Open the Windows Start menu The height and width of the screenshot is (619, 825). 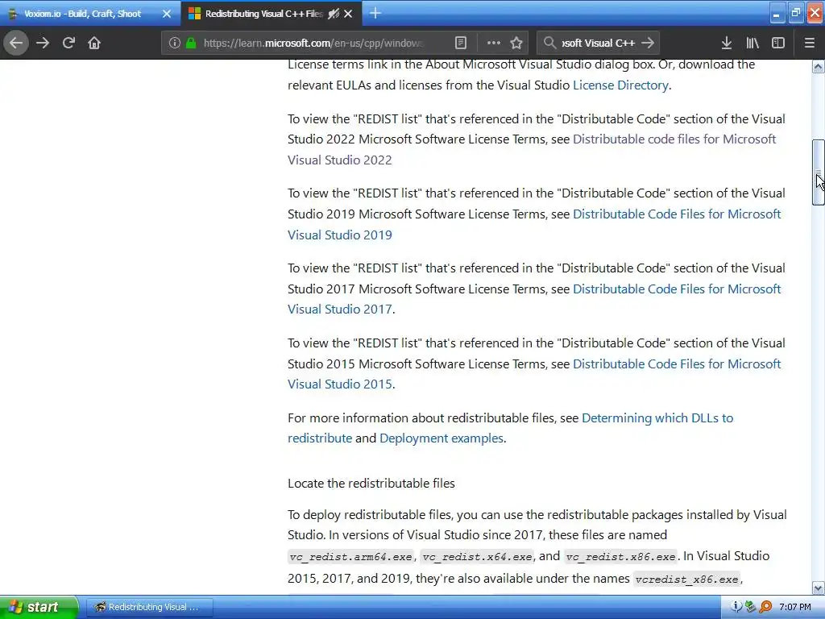click(x=39, y=607)
